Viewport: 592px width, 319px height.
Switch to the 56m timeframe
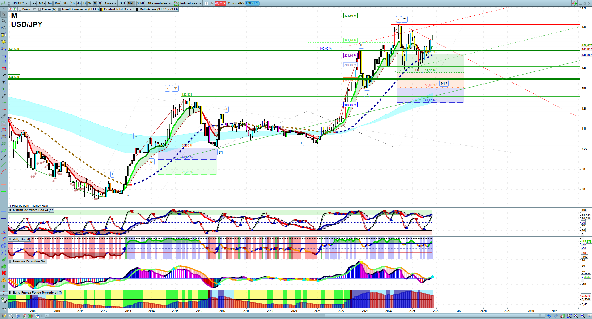pos(66,3)
